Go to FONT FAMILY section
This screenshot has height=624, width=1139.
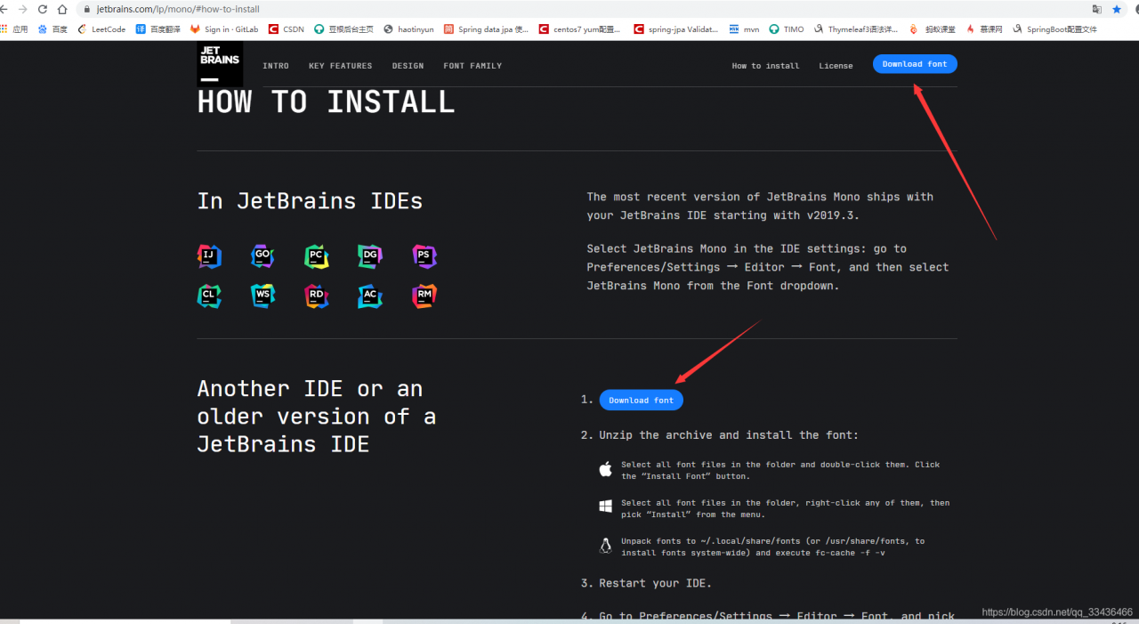(x=473, y=66)
